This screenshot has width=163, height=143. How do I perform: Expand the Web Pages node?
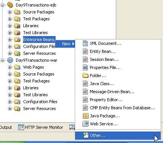point(10,67)
